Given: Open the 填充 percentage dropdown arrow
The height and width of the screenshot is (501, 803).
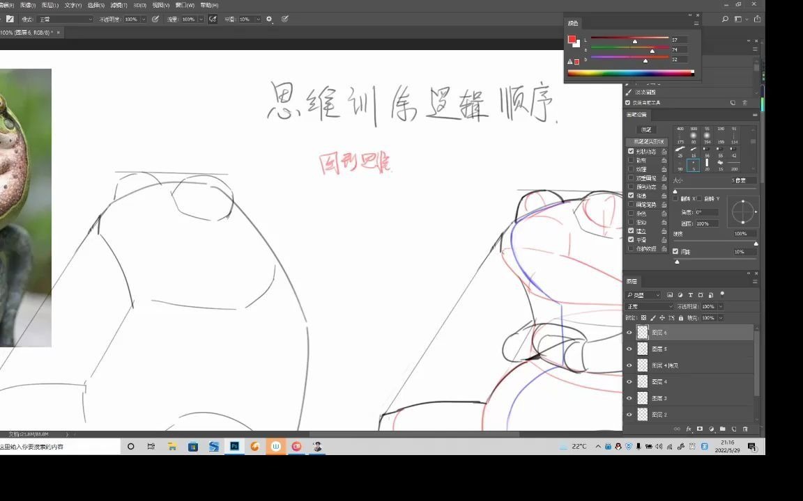Looking at the screenshot, I should click(721, 318).
